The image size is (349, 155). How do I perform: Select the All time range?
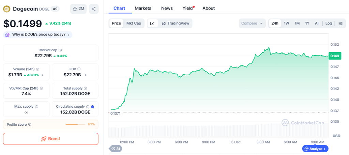pyautogui.click(x=317, y=24)
